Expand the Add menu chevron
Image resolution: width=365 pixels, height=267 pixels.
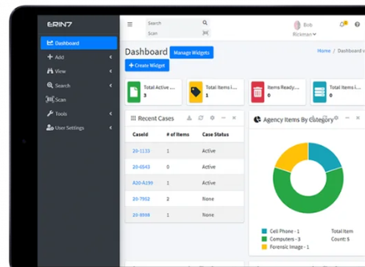coord(111,57)
